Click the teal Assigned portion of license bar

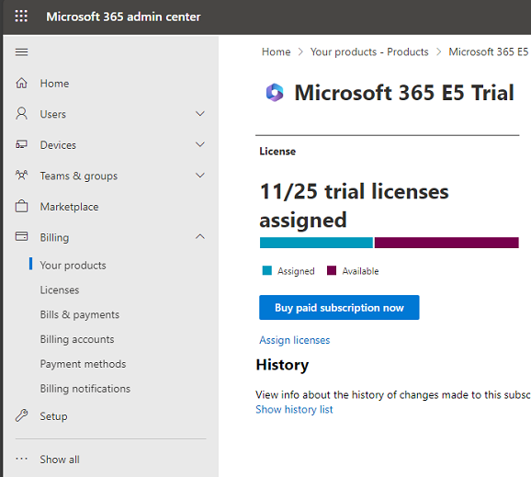(x=316, y=243)
